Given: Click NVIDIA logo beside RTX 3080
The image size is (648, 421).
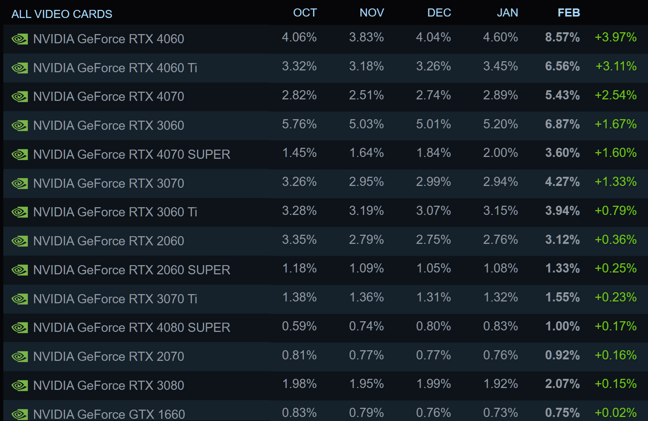Looking at the screenshot, I should [20, 386].
